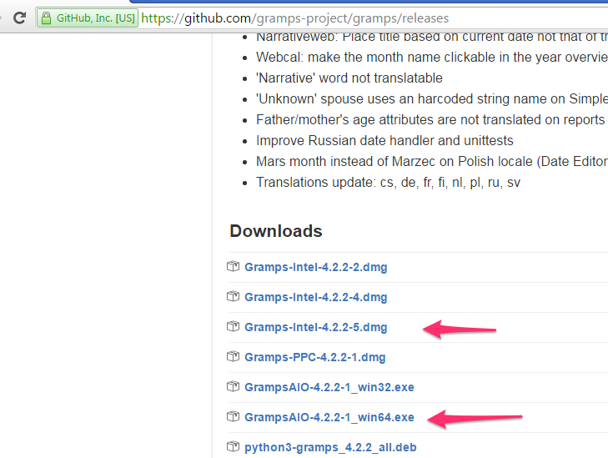Click the browser reload button
Screen dimensions: 608x458
[x=18, y=18]
